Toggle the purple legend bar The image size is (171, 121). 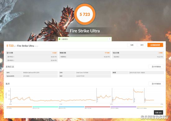coord(123,107)
